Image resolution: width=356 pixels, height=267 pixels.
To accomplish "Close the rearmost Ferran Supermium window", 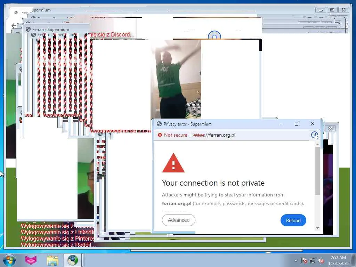I will 343,10.
